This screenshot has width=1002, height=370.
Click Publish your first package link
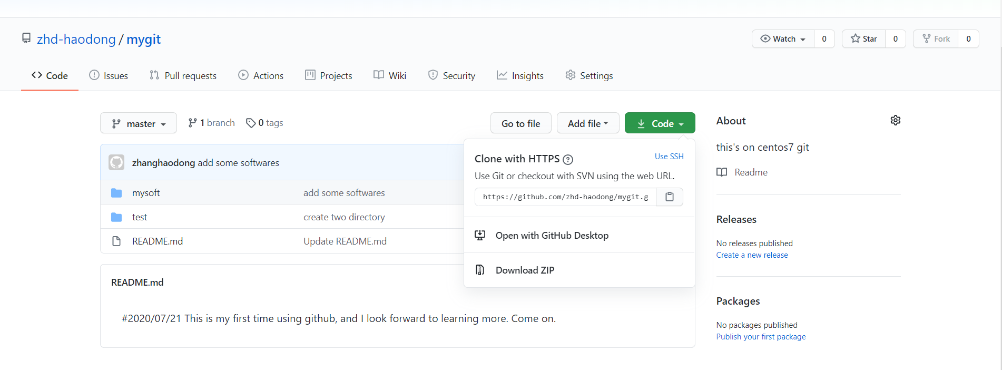(761, 337)
